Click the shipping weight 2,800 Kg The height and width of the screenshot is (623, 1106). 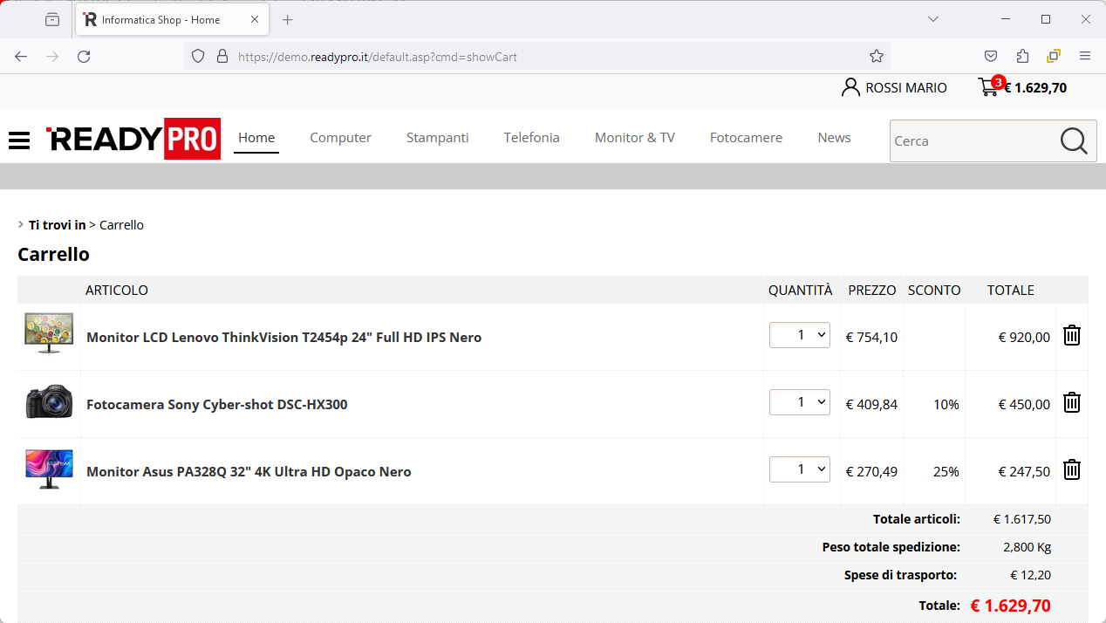coord(1027,547)
